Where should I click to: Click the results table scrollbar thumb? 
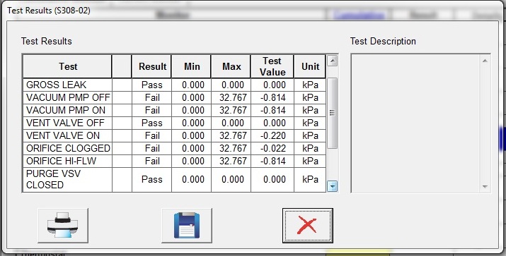pyautogui.click(x=332, y=113)
